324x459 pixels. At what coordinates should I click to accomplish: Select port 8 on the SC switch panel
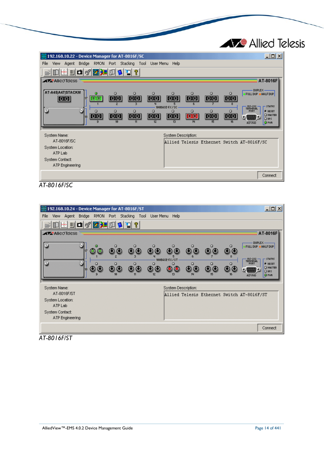point(231,99)
